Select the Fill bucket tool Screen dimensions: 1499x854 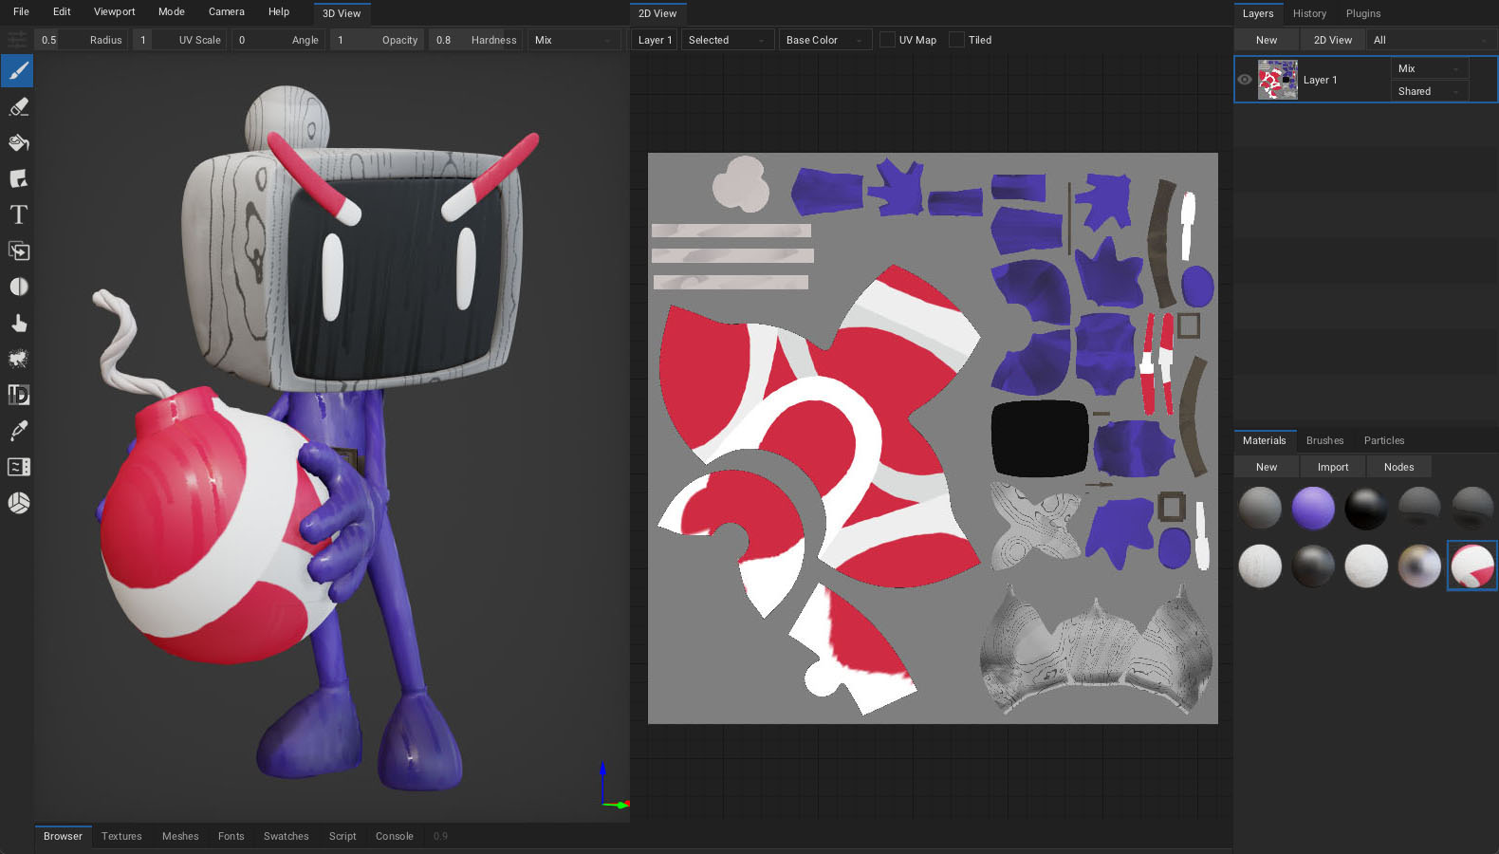[x=18, y=143]
